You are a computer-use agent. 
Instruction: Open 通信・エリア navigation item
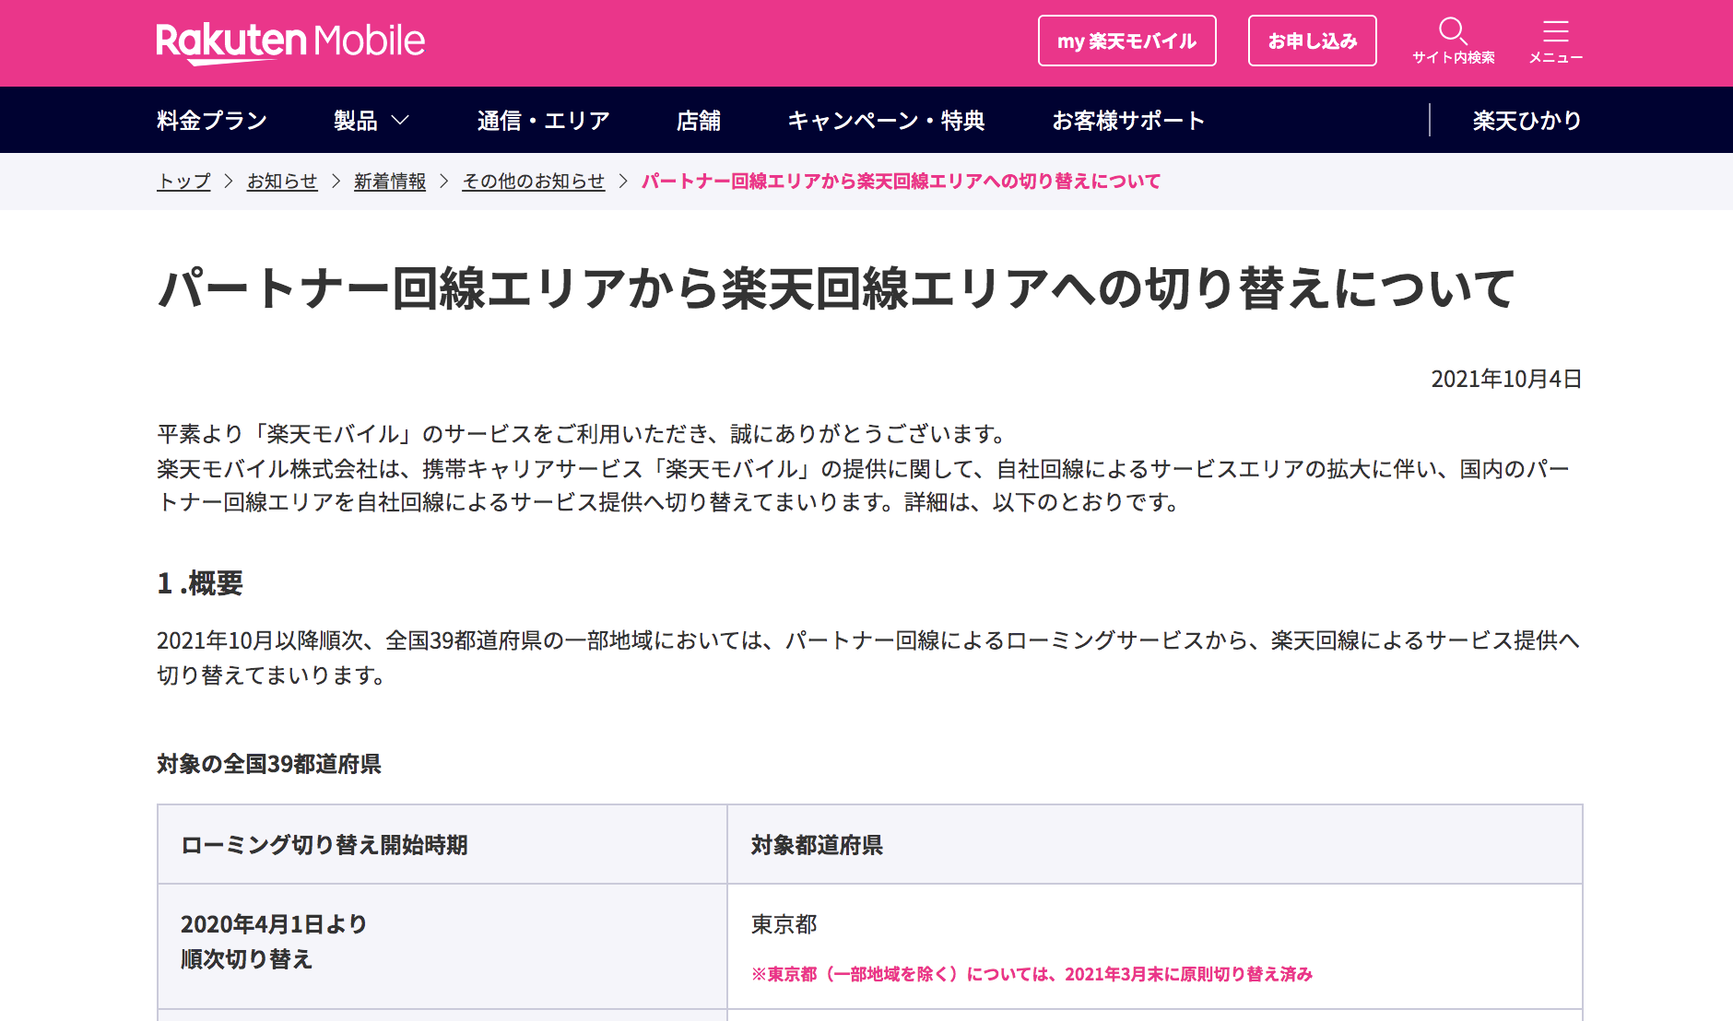(544, 121)
